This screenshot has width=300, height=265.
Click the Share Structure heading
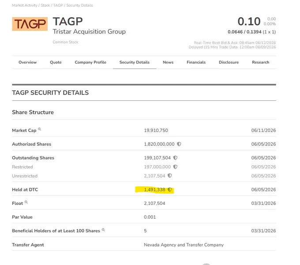(33, 112)
